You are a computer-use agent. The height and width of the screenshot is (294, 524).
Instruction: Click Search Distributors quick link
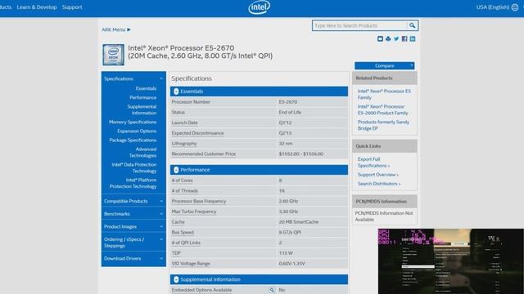pyautogui.click(x=379, y=184)
